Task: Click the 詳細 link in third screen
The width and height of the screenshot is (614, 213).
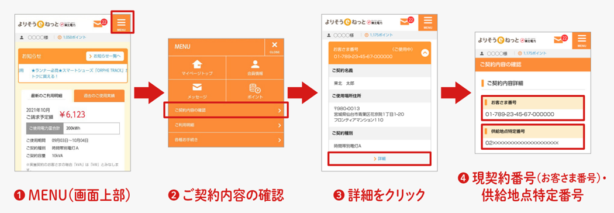Action: coord(380,159)
